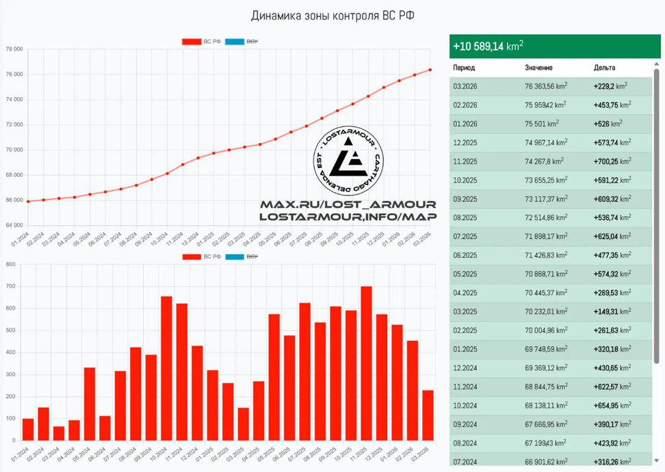Click blue ВСУ swatch above bar chart
Image resolution: width=665 pixels, height=472 pixels.
(x=235, y=256)
